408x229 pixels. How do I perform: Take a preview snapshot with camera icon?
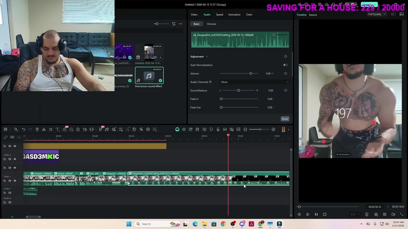click(x=384, y=214)
